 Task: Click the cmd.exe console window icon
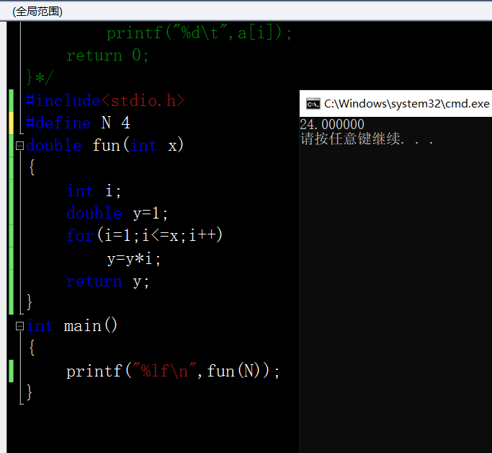click(x=313, y=104)
